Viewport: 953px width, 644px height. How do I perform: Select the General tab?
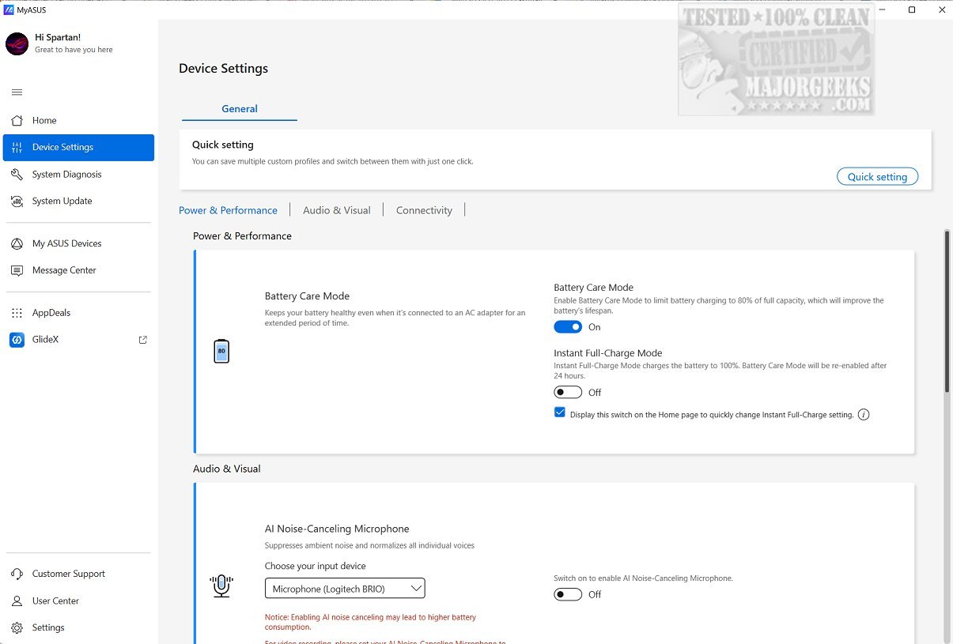tap(240, 109)
